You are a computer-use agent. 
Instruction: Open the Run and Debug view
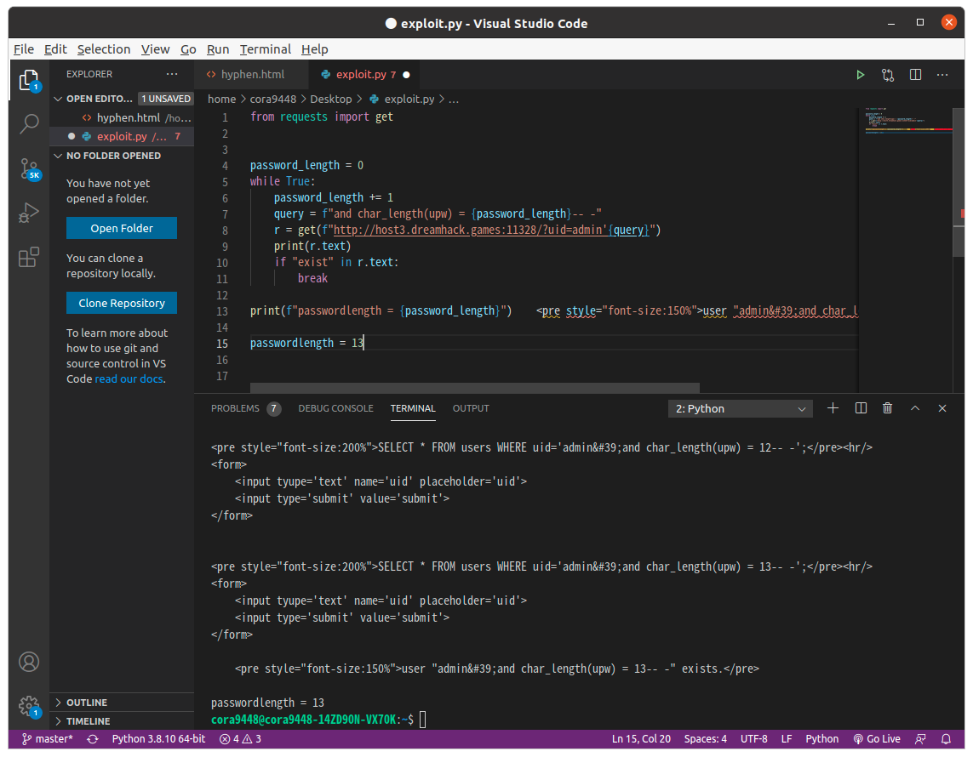point(29,213)
